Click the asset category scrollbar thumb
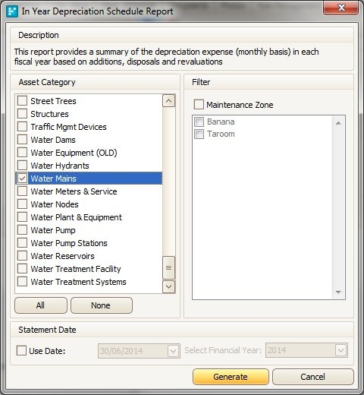Image resolution: width=364 pixels, height=395 pixels. [168, 267]
